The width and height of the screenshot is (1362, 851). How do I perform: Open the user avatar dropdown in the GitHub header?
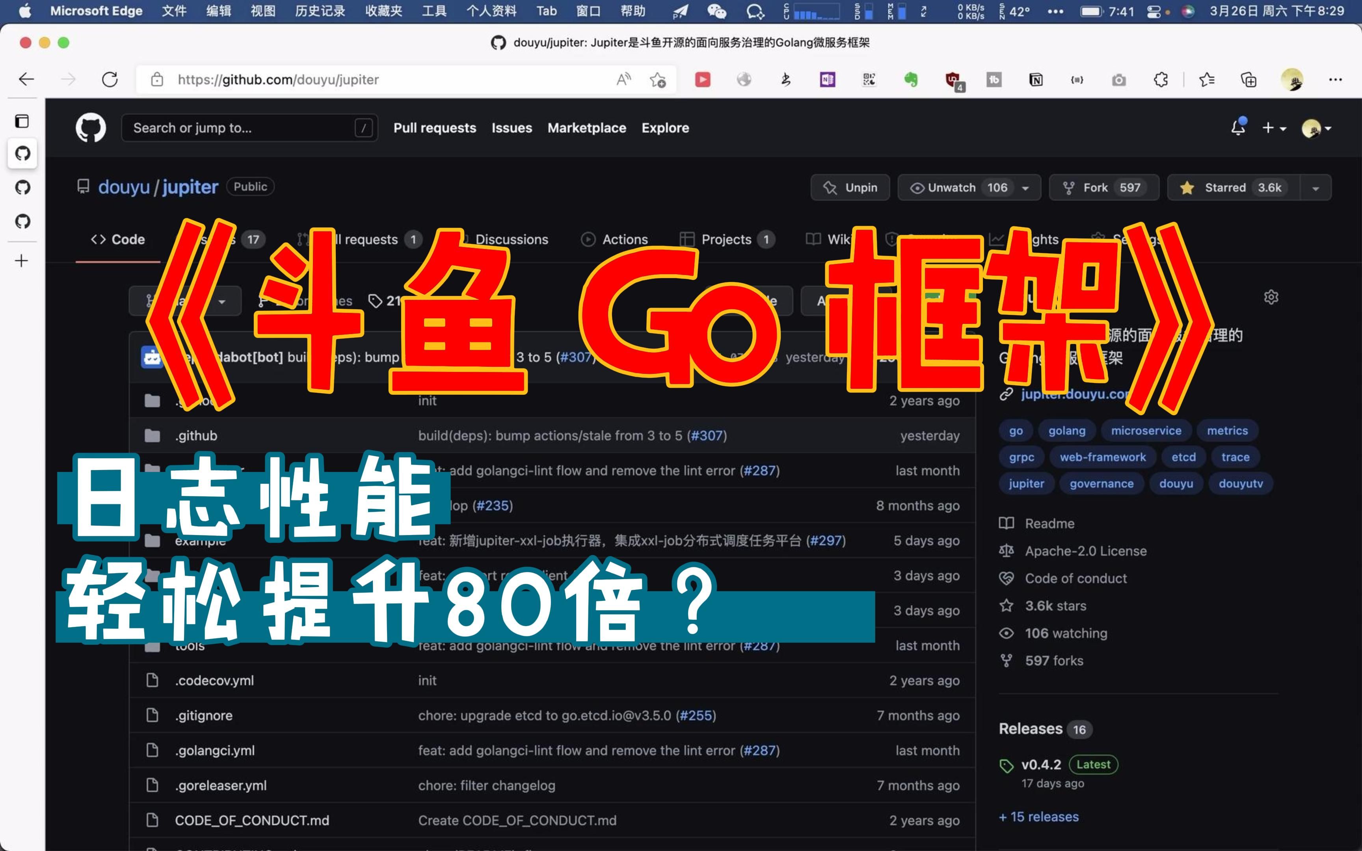[x=1316, y=128]
